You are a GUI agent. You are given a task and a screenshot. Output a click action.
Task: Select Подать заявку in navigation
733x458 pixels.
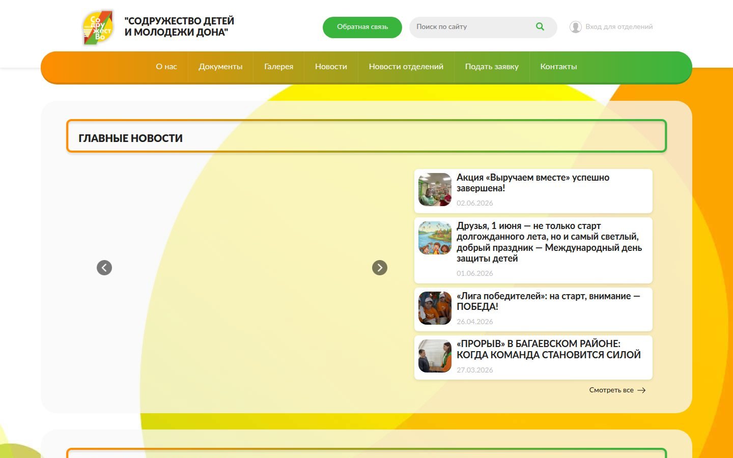pyautogui.click(x=492, y=67)
